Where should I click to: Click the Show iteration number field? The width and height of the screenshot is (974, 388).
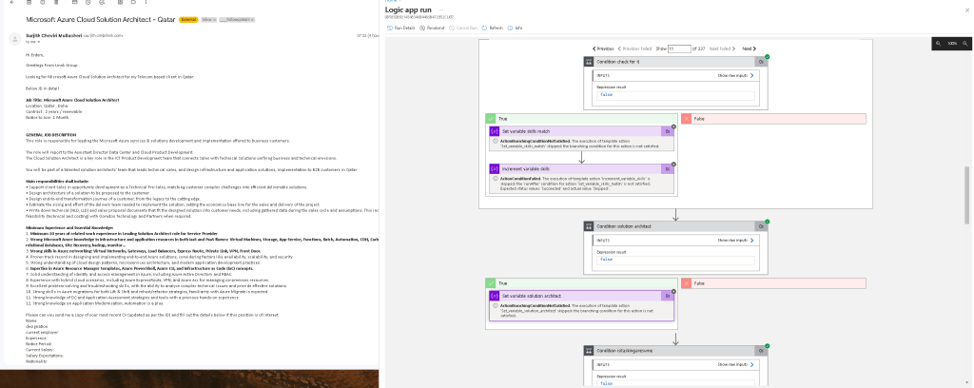tap(679, 48)
